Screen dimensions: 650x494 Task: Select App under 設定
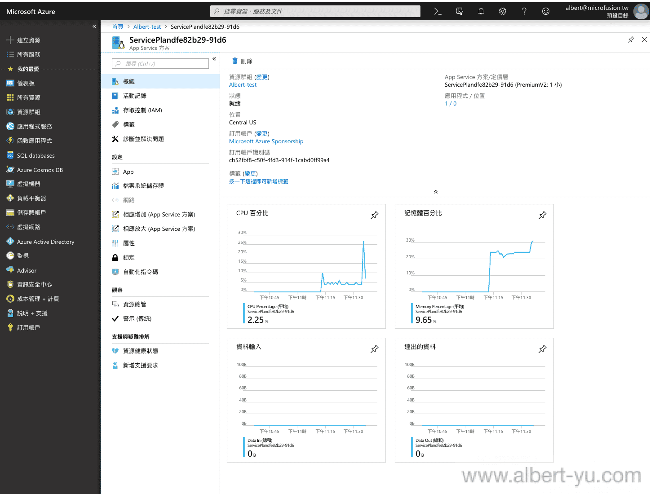pyautogui.click(x=160, y=172)
